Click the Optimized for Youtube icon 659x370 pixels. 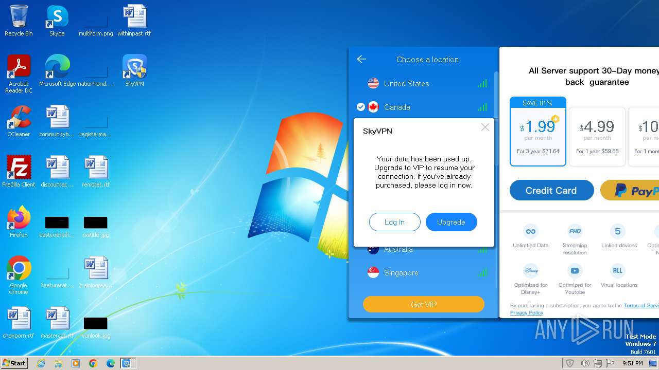click(x=575, y=270)
